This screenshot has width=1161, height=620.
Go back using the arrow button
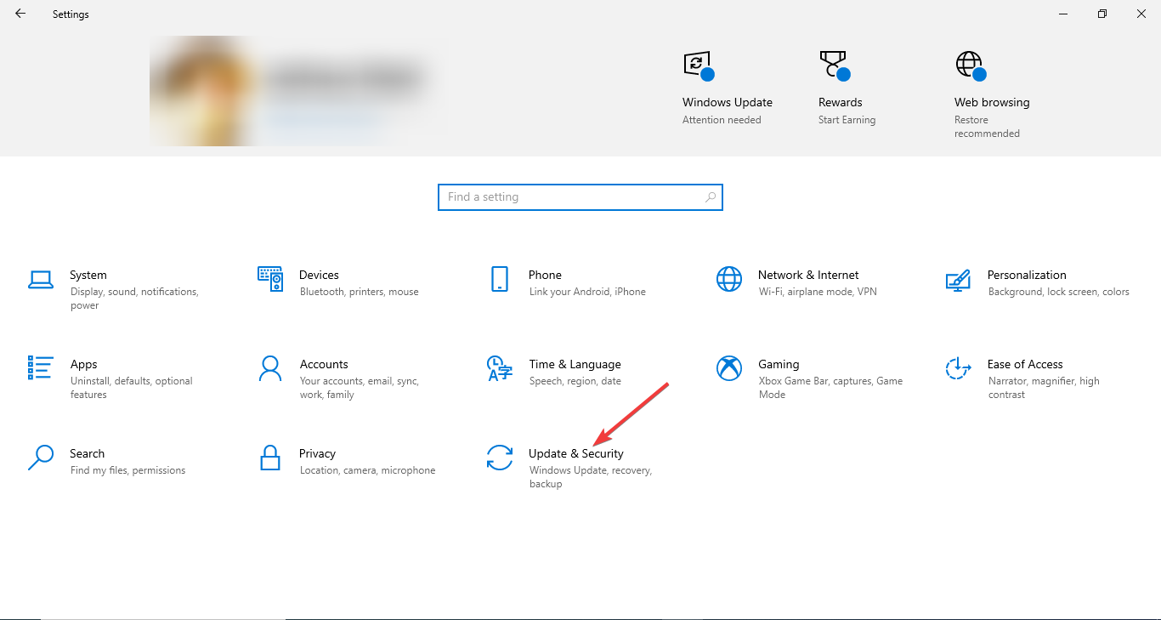(x=20, y=14)
